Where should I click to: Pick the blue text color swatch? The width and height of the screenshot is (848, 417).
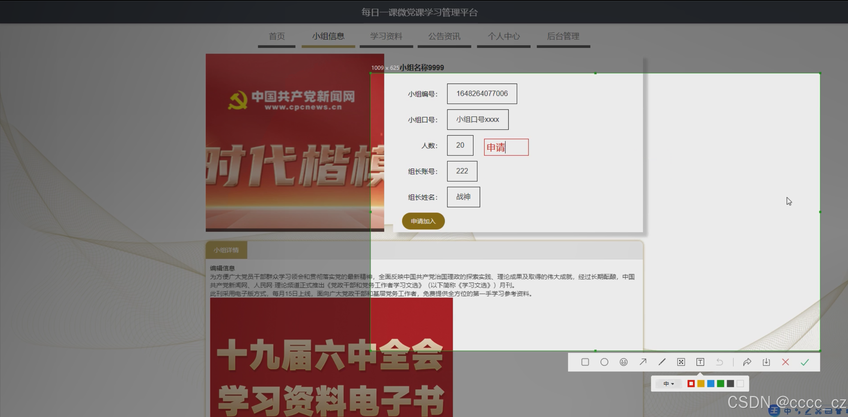tap(711, 384)
